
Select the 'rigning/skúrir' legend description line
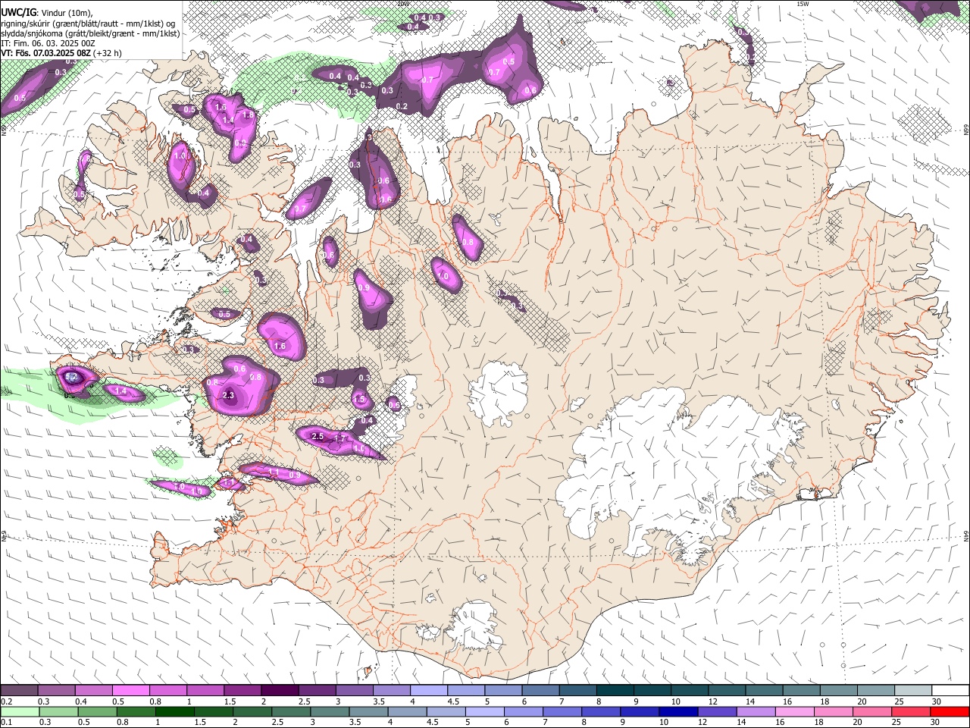89,23
